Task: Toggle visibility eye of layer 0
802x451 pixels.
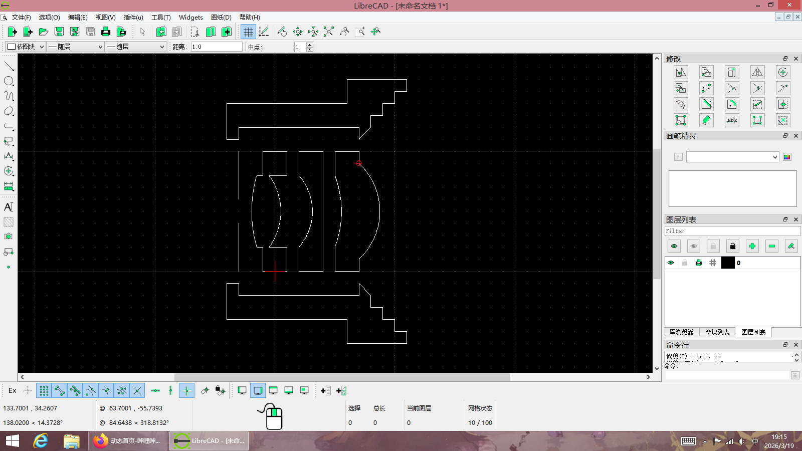Action: point(671,263)
